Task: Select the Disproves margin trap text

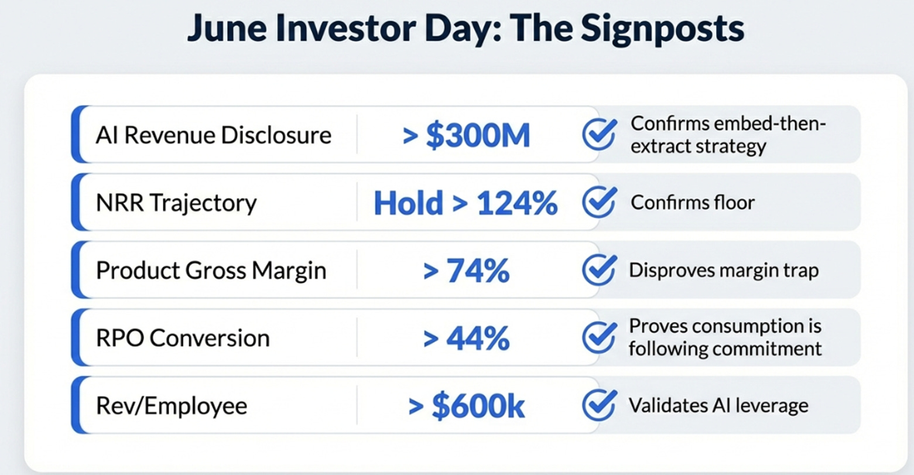Action: coord(724,271)
